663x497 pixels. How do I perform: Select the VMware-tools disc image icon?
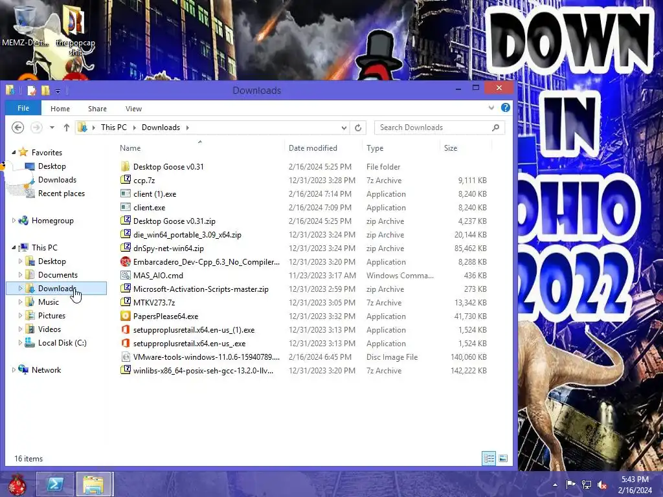click(125, 357)
